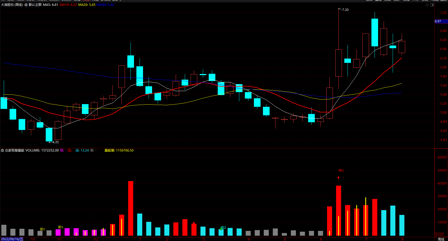Open the dropdown arrow beside 默认主图
Image resolution: width=448 pixels, height=241 pixels.
point(26,5)
